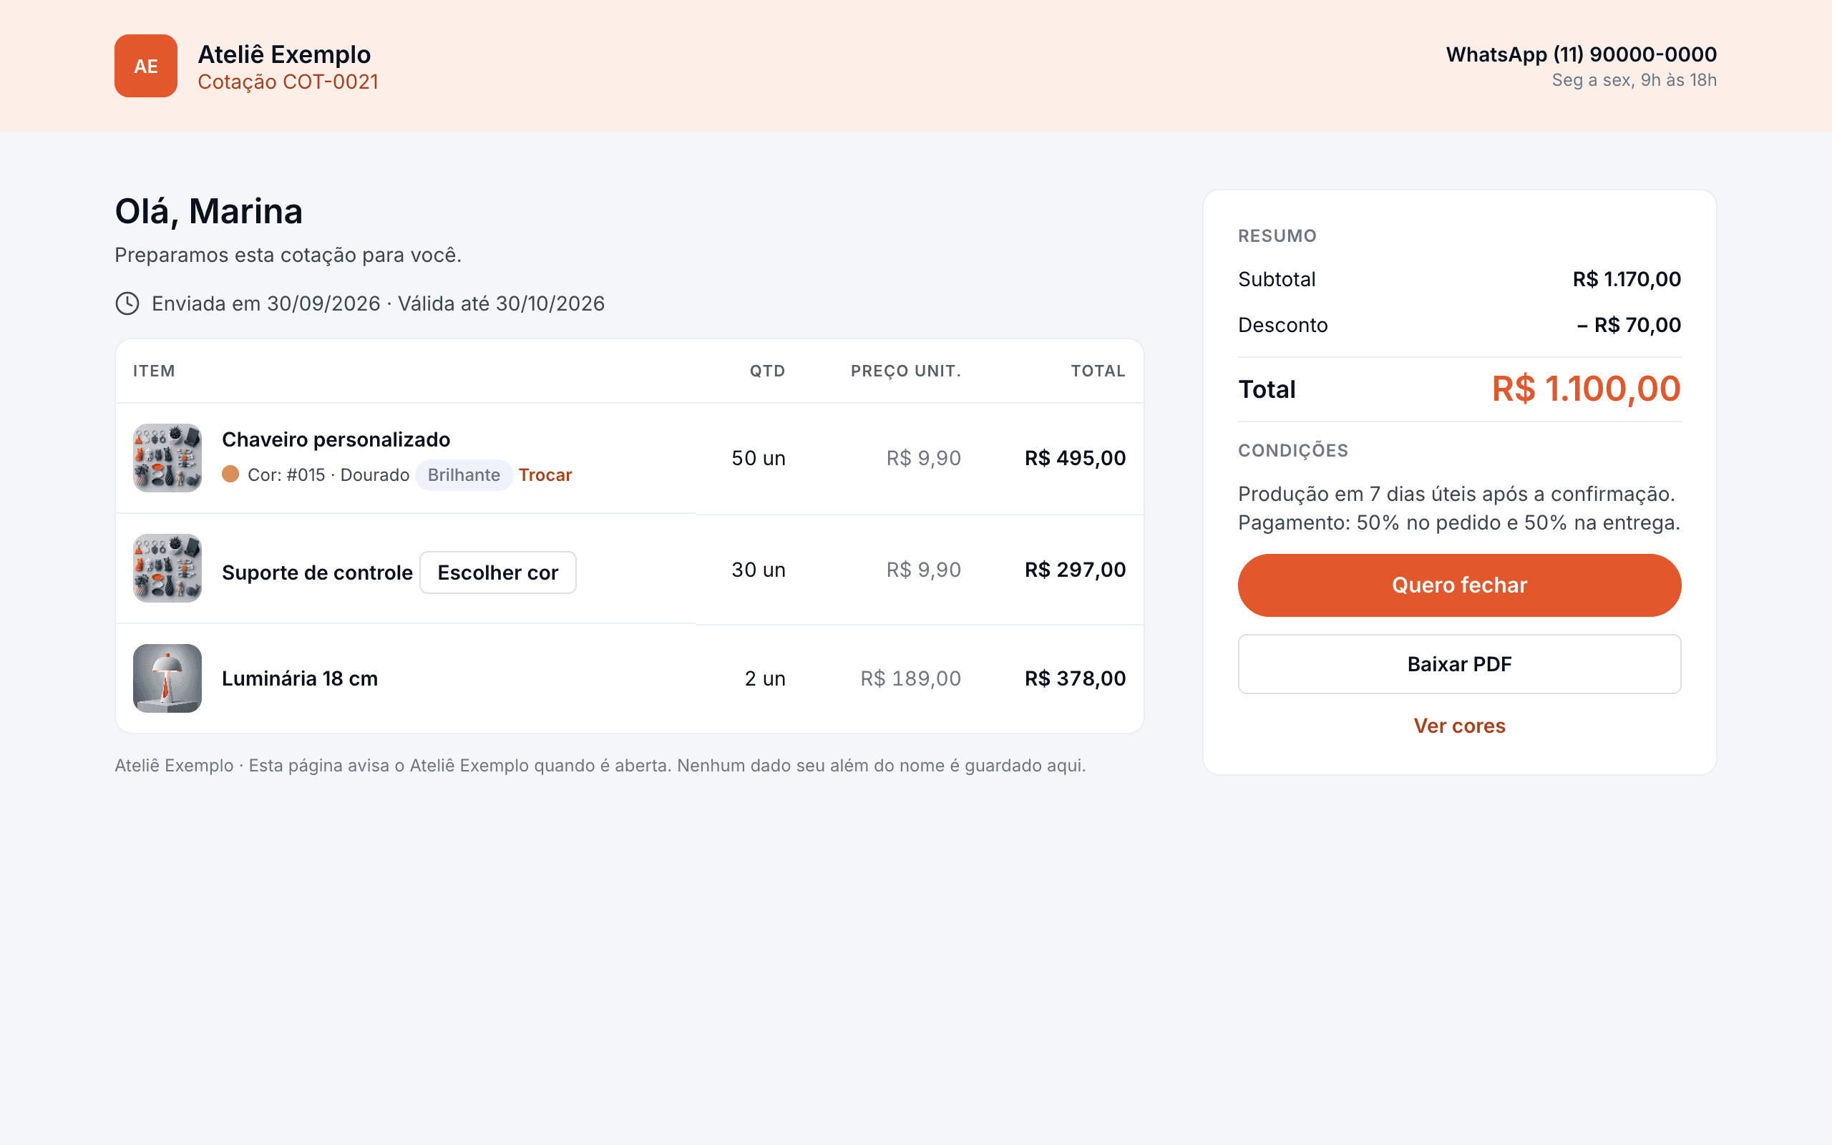Screen dimensions: 1832x1145
Task: Click the R$ 495,00 row total
Action: coord(1075,458)
